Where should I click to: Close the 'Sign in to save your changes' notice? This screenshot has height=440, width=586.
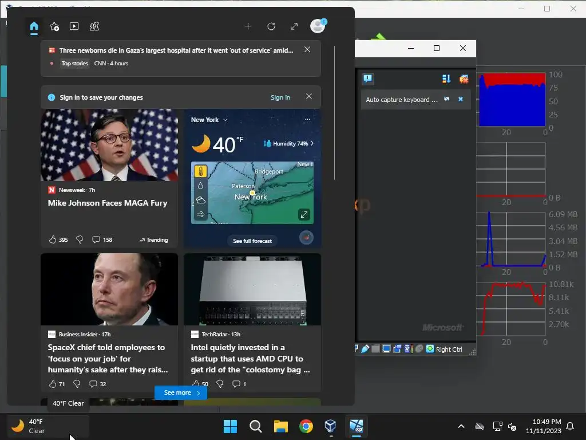point(309,96)
